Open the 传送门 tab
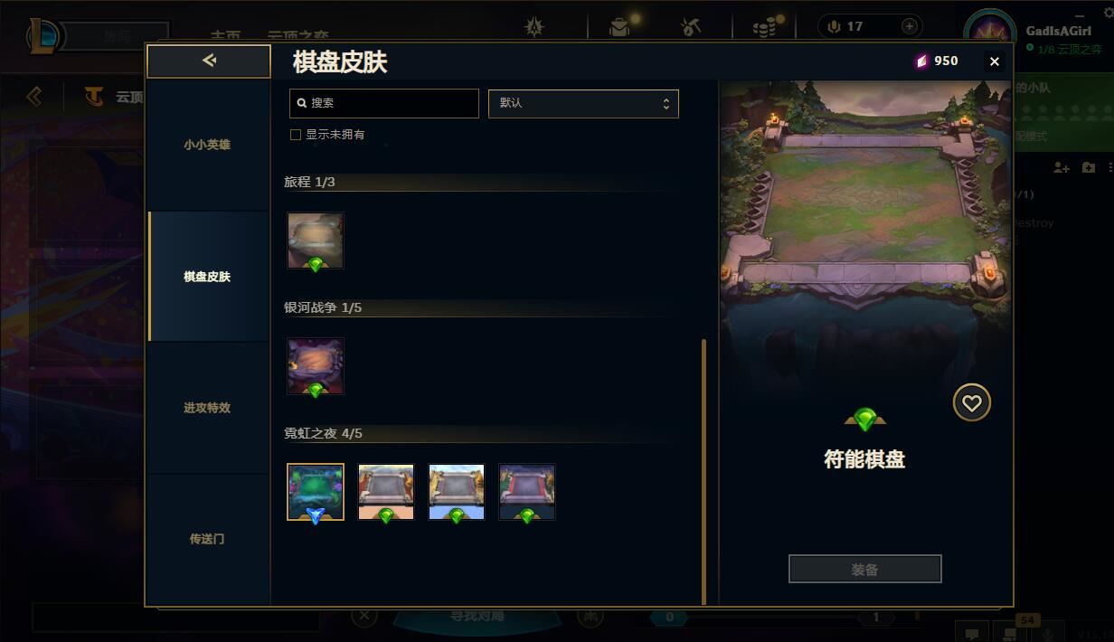Image resolution: width=1114 pixels, height=642 pixels. point(207,539)
